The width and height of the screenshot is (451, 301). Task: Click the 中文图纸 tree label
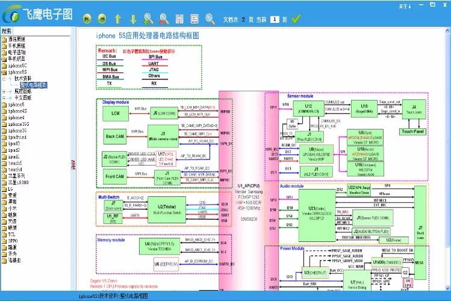pos(23,98)
